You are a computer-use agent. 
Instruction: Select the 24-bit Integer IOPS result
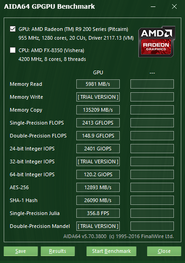pos(98,149)
